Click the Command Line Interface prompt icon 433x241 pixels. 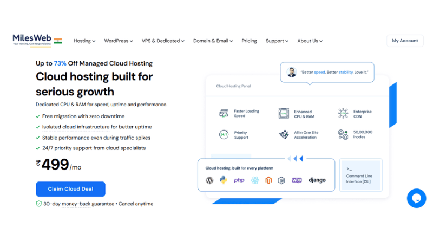click(x=349, y=169)
